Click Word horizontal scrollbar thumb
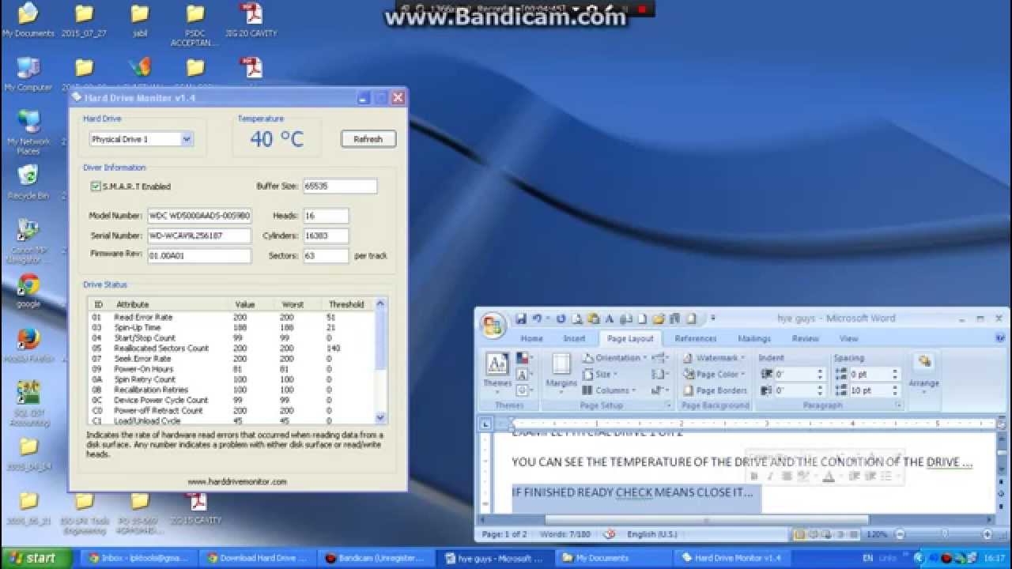 tap(707, 519)
